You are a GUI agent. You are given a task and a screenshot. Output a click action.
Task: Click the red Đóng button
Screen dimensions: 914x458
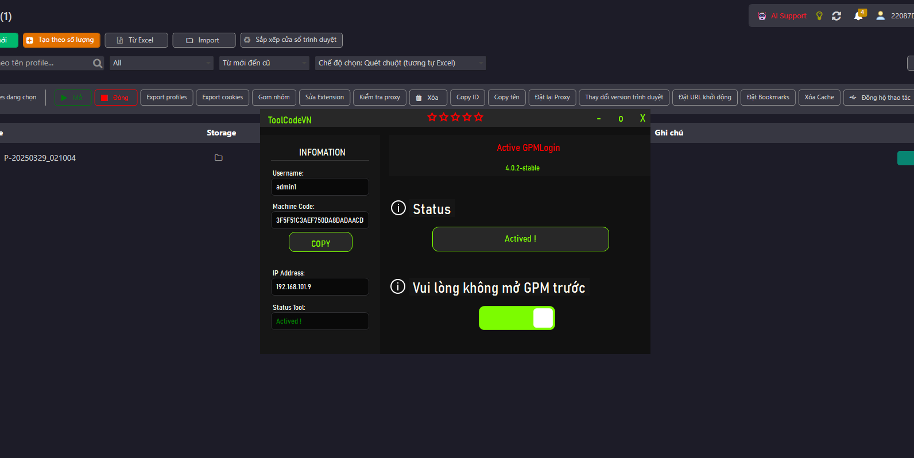[115, 98]
